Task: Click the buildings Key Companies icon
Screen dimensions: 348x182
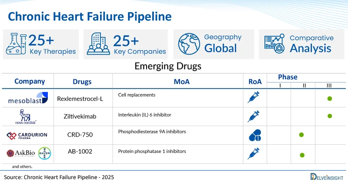Action: pyautogui.click(x=98, y=45)
